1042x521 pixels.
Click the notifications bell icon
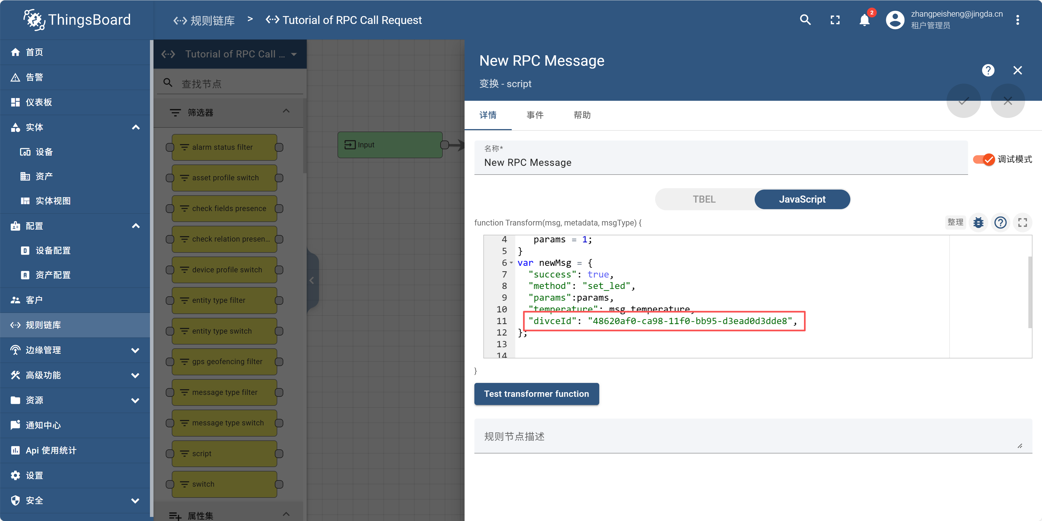[864, 20]
